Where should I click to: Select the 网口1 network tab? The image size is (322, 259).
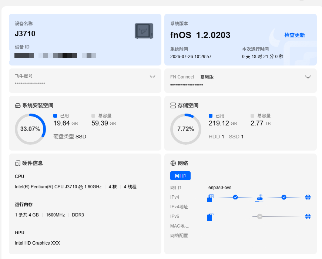(x=180, y=176)
